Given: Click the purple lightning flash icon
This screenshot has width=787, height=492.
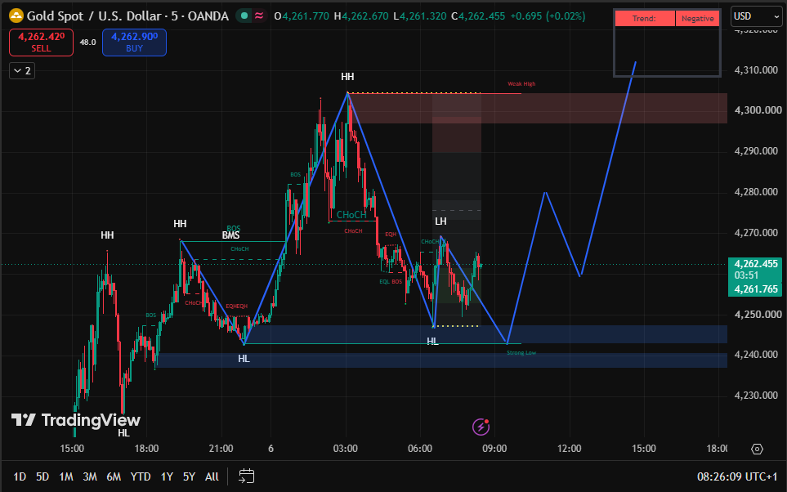Looking at the screenshot, I should point(481,427).
